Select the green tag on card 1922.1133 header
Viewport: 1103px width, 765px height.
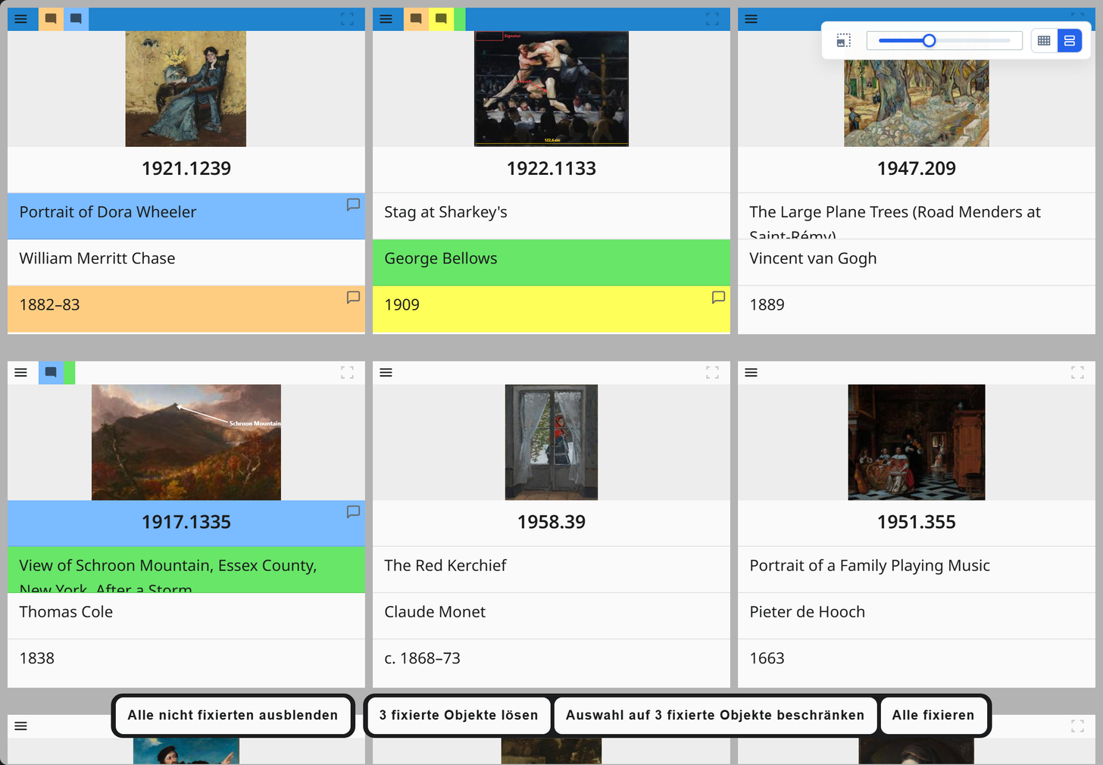tap(460, 19)
